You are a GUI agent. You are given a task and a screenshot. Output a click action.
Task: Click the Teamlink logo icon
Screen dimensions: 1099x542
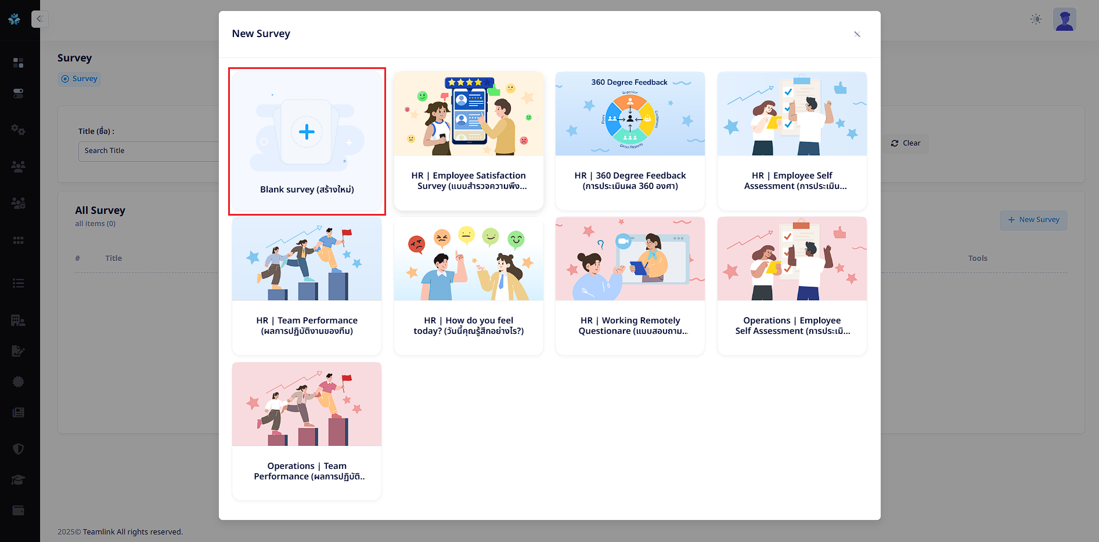(x=15, y=19)
